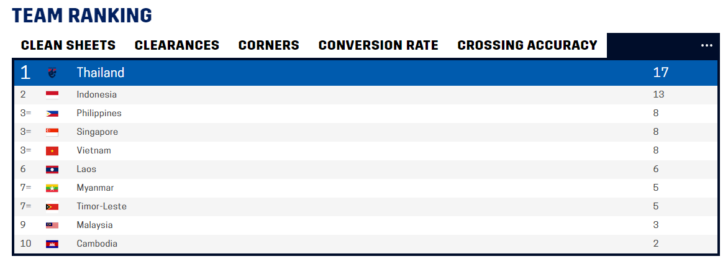This screenshot has width=728, height=269.
Task: Show the Conversion Rate ranking tab
Action: 378,45
